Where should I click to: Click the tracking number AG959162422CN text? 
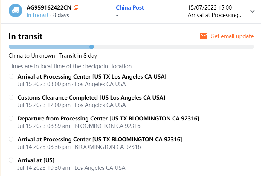coord(49,8)
